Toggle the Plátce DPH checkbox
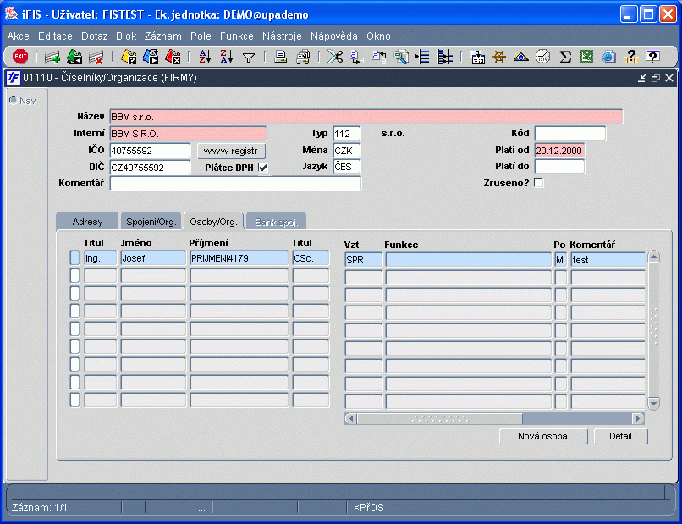 263,168
